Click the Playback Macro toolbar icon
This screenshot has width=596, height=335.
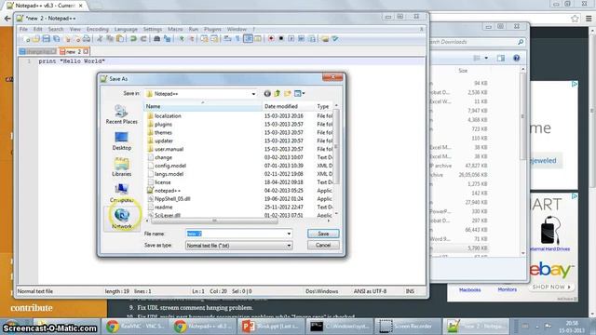(291, 39)
